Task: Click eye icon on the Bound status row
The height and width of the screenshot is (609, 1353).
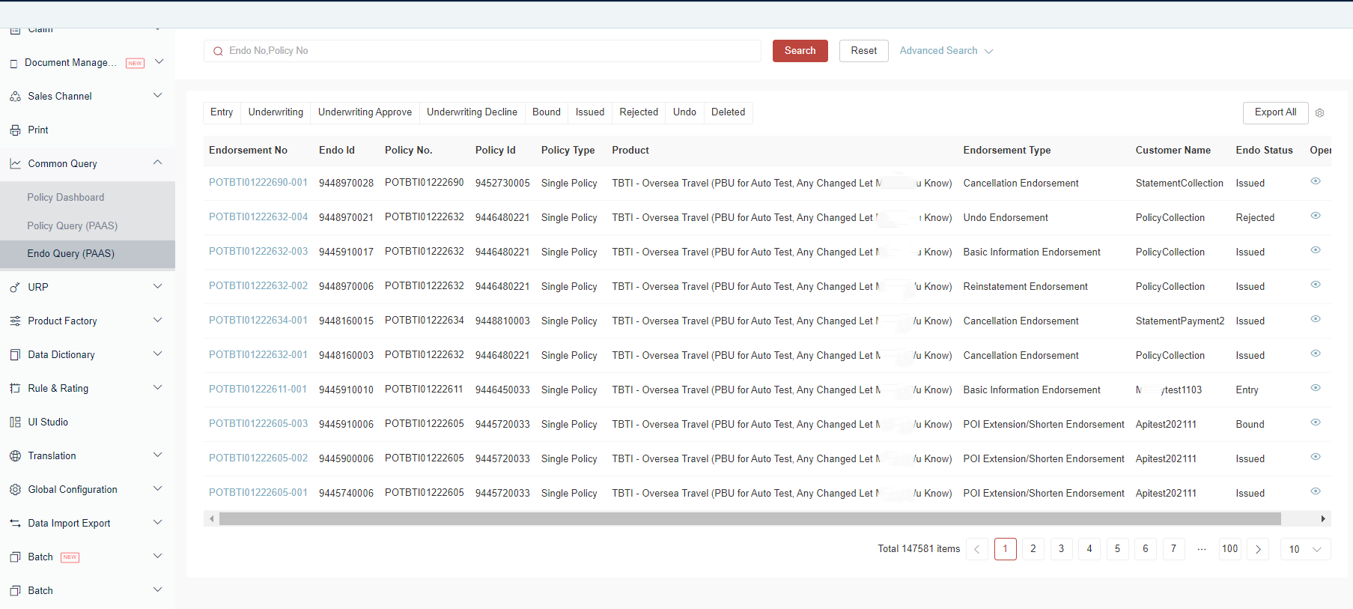Action: [1316, 422]
